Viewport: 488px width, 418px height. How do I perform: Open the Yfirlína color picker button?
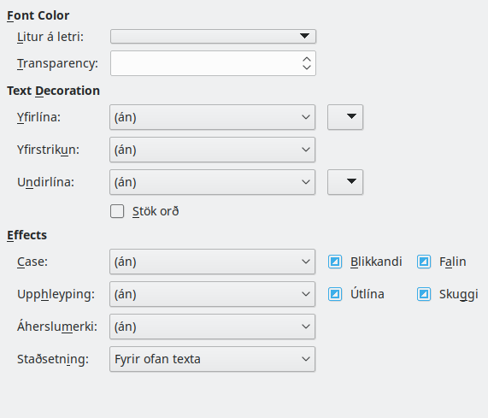pos(345,117)
